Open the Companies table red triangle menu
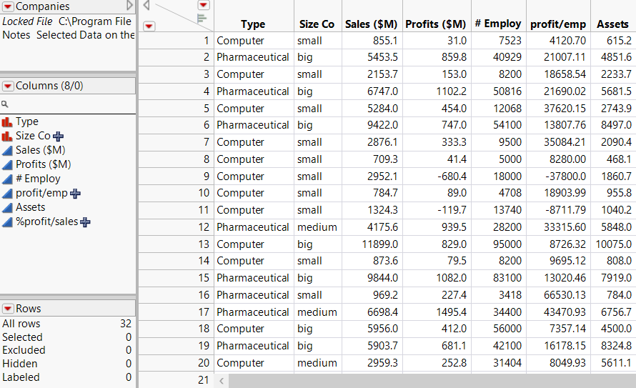 [x=8, y=6]
